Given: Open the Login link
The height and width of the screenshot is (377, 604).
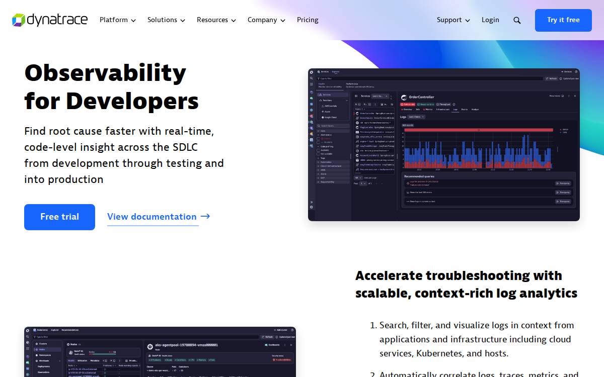Looking at the screenshot, I should (490, 20).
